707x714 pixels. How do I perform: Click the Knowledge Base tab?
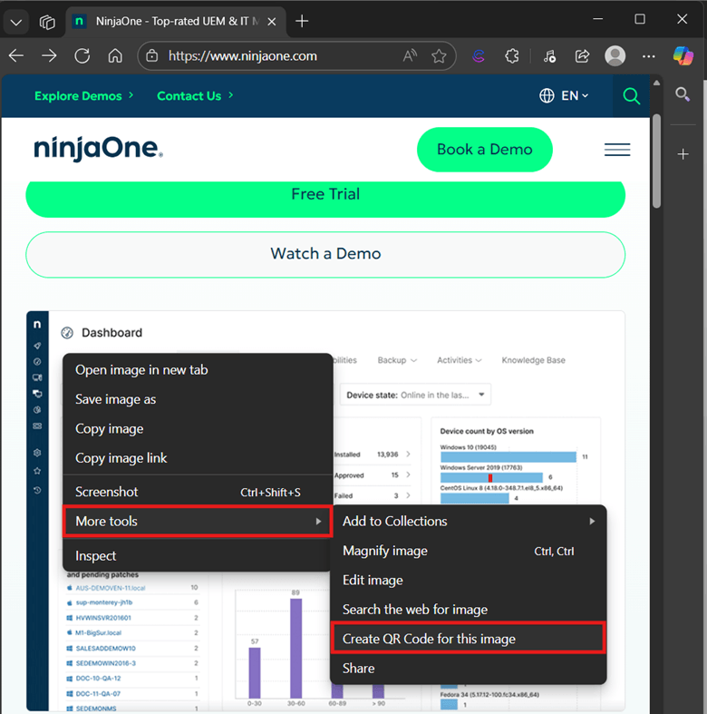[533, 360]
